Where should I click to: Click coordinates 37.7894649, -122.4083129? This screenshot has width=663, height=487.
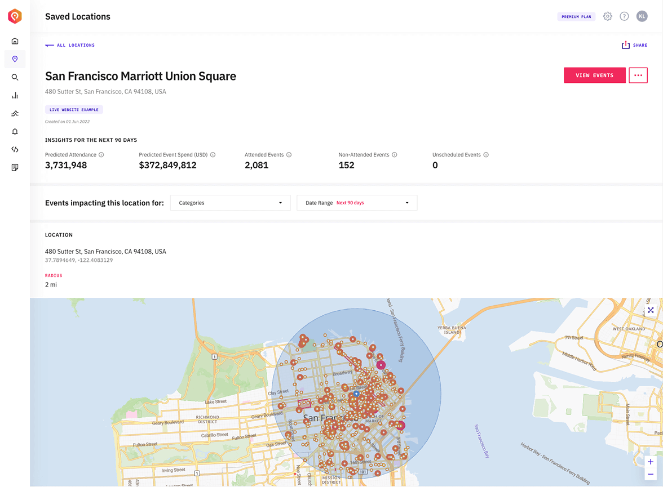tap(79, 260)
